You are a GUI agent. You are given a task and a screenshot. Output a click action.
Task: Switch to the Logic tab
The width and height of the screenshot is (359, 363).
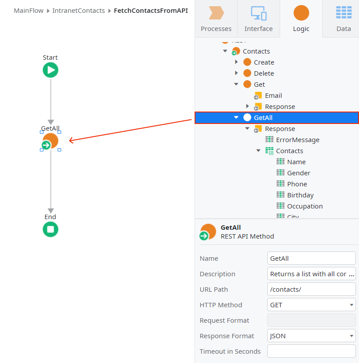pos(301,19)
